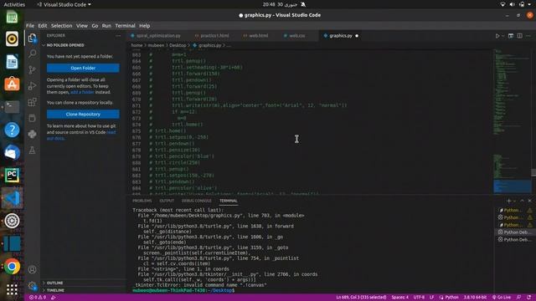Screen dimensions: 536x301
Task: Click the Clone Repository button
Action: click(x=83, y=114)
